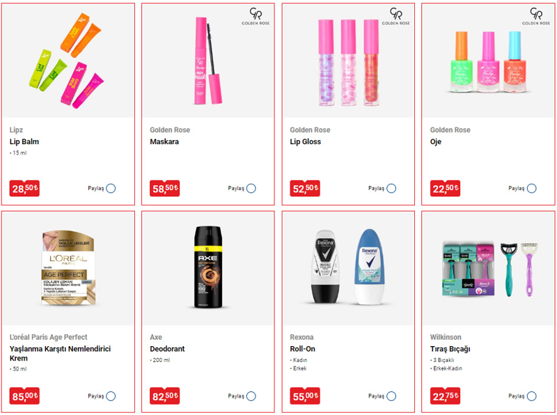Click the Rexona Roll-On product name
Viewport: 557px width, 415px height.
tap(302, 349)
